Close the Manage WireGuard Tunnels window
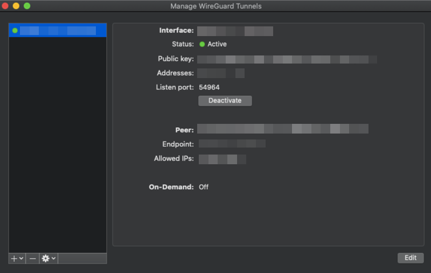Screen dimensions: 431x273 [x=6, y=6]
